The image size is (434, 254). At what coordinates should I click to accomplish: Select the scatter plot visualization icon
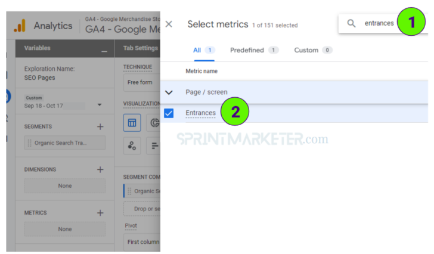(x=132, y=145)
